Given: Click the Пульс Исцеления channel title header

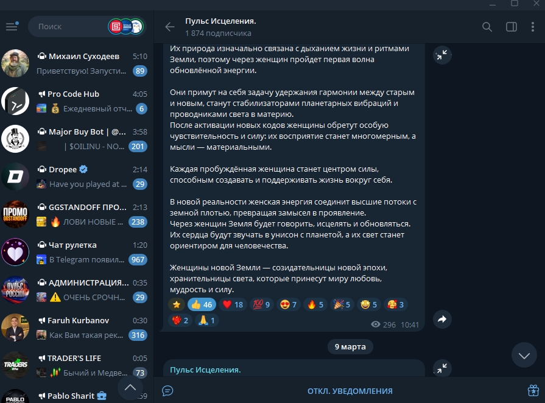Looking at the screenshot, I should pyautogui.click(x=220, y=21).
